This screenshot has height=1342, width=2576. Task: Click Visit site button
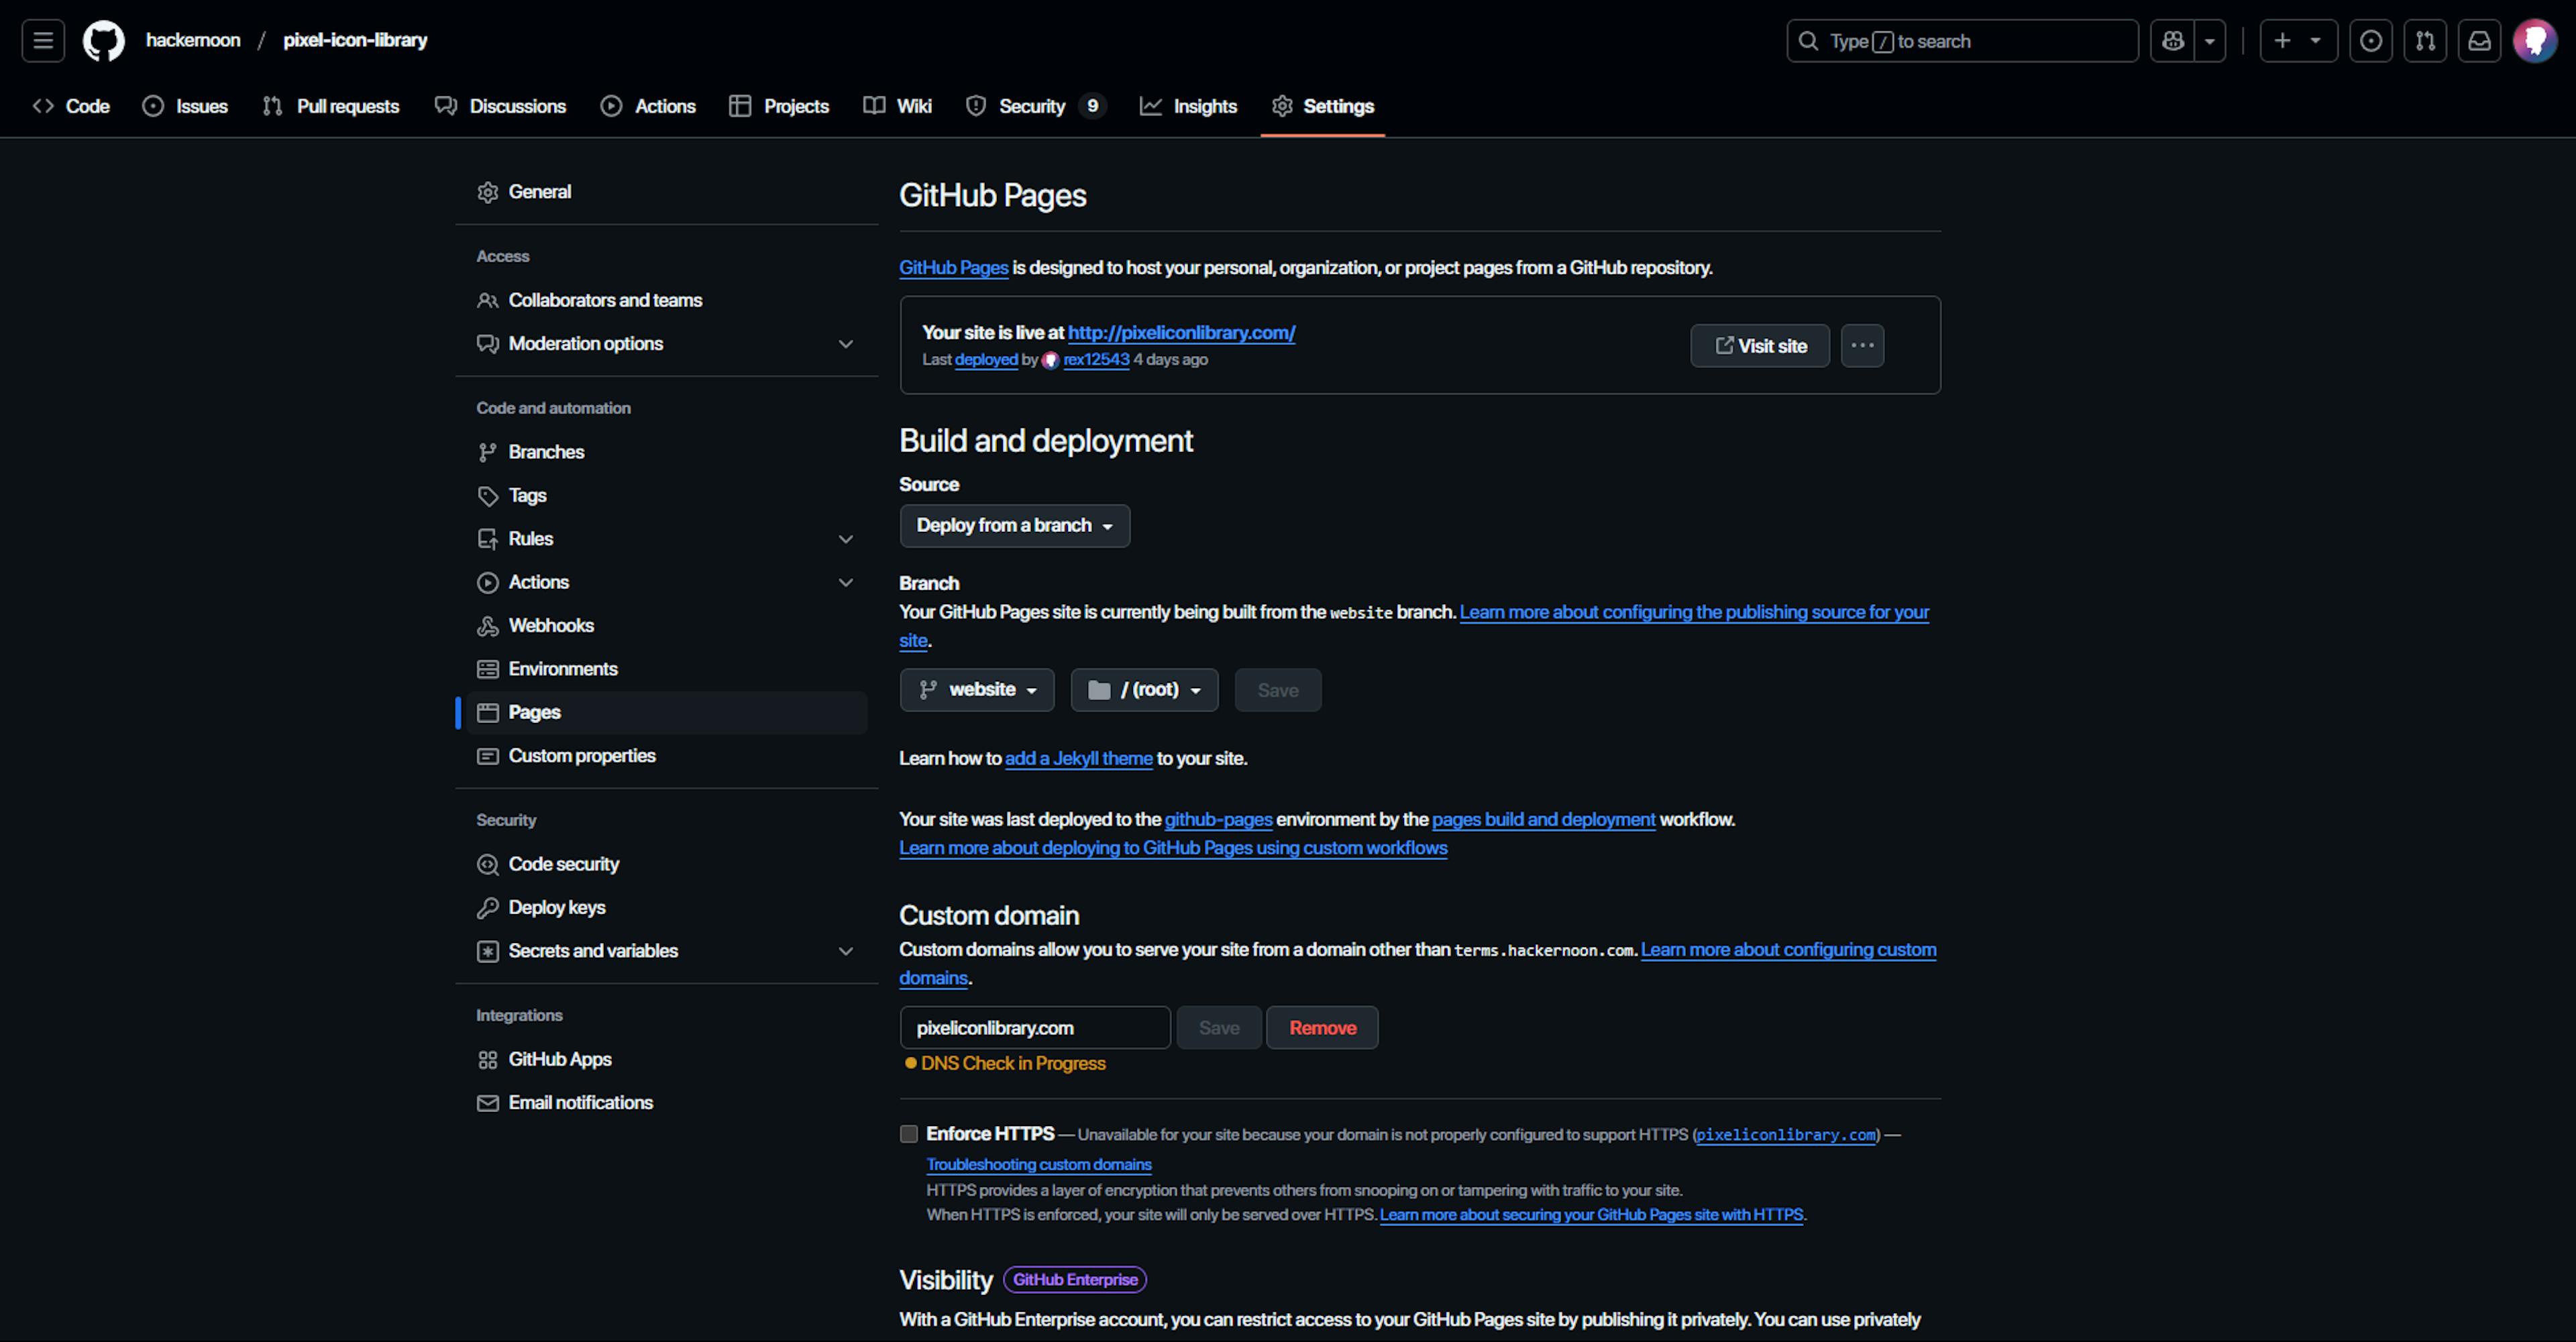point(1760,345)
